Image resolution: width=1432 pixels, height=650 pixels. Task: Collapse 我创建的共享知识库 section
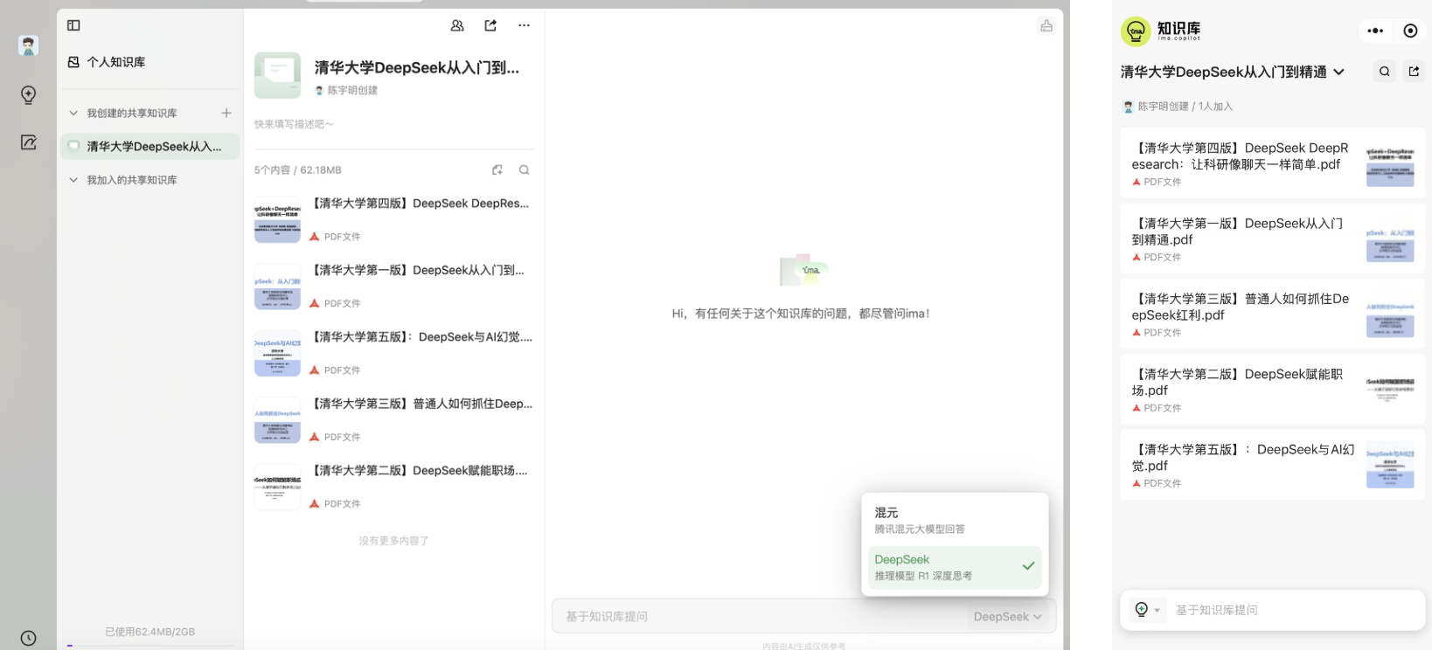[x=73, y=113]
